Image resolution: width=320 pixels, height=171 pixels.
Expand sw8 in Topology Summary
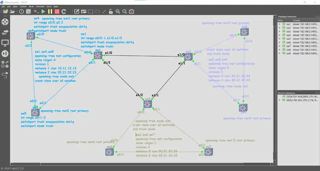[x=280, y=50]
